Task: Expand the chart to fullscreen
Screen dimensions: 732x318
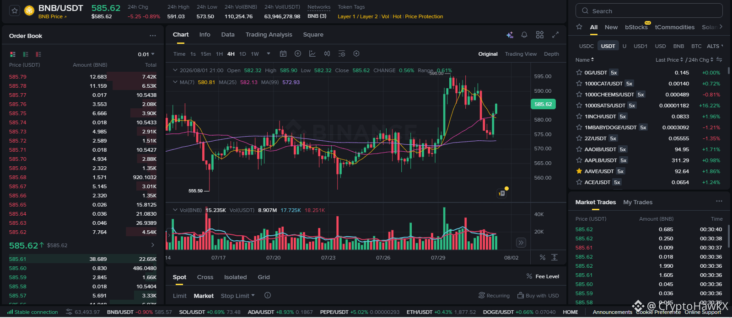Action: click(555, 35)
